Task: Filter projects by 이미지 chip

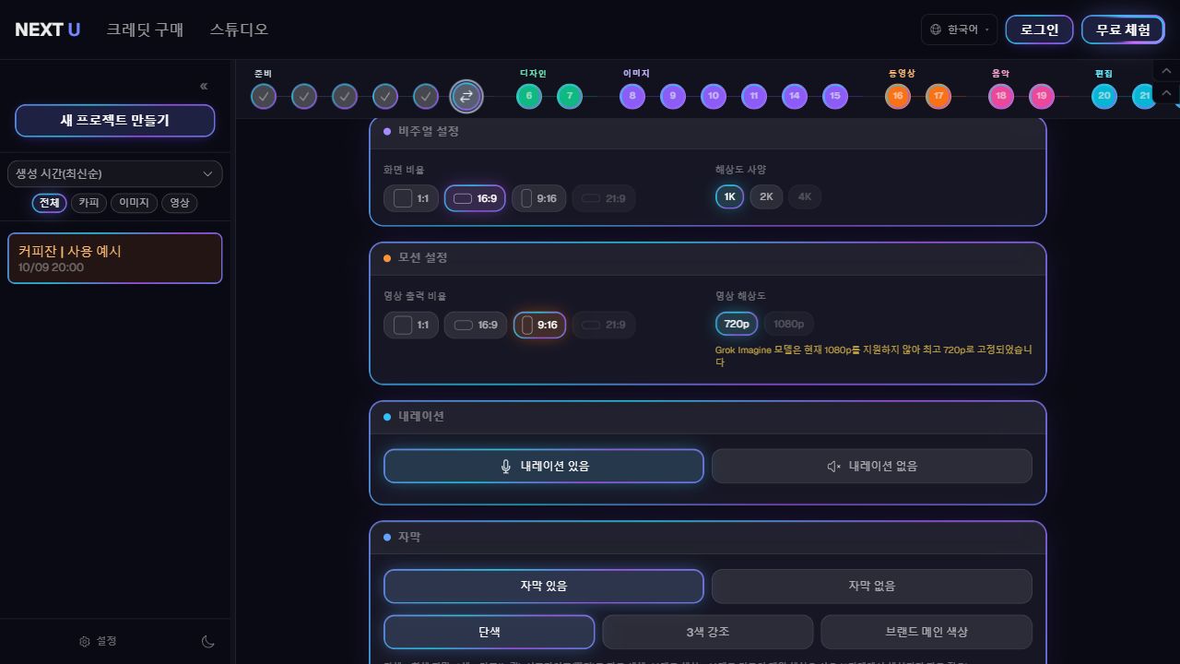Action: pyautogui.click(x=134, y=203)
